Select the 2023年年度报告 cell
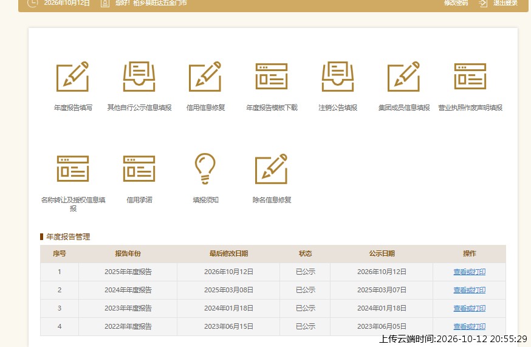This screenshot has height=347, width=531. [x=128, y=308]
